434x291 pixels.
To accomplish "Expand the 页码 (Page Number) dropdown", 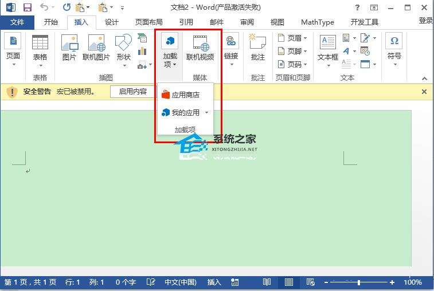I will (306, 65).
